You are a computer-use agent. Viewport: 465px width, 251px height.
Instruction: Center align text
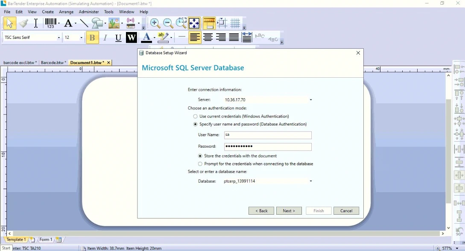(x=208, y=38)
